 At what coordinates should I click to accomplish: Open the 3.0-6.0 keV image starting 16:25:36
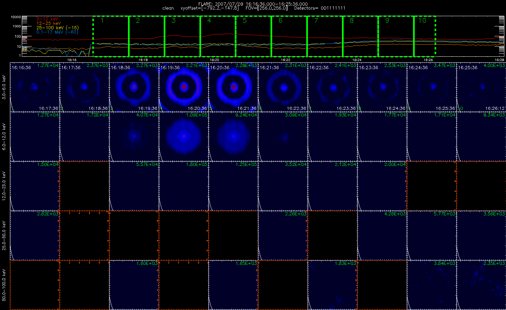(481, 87)
